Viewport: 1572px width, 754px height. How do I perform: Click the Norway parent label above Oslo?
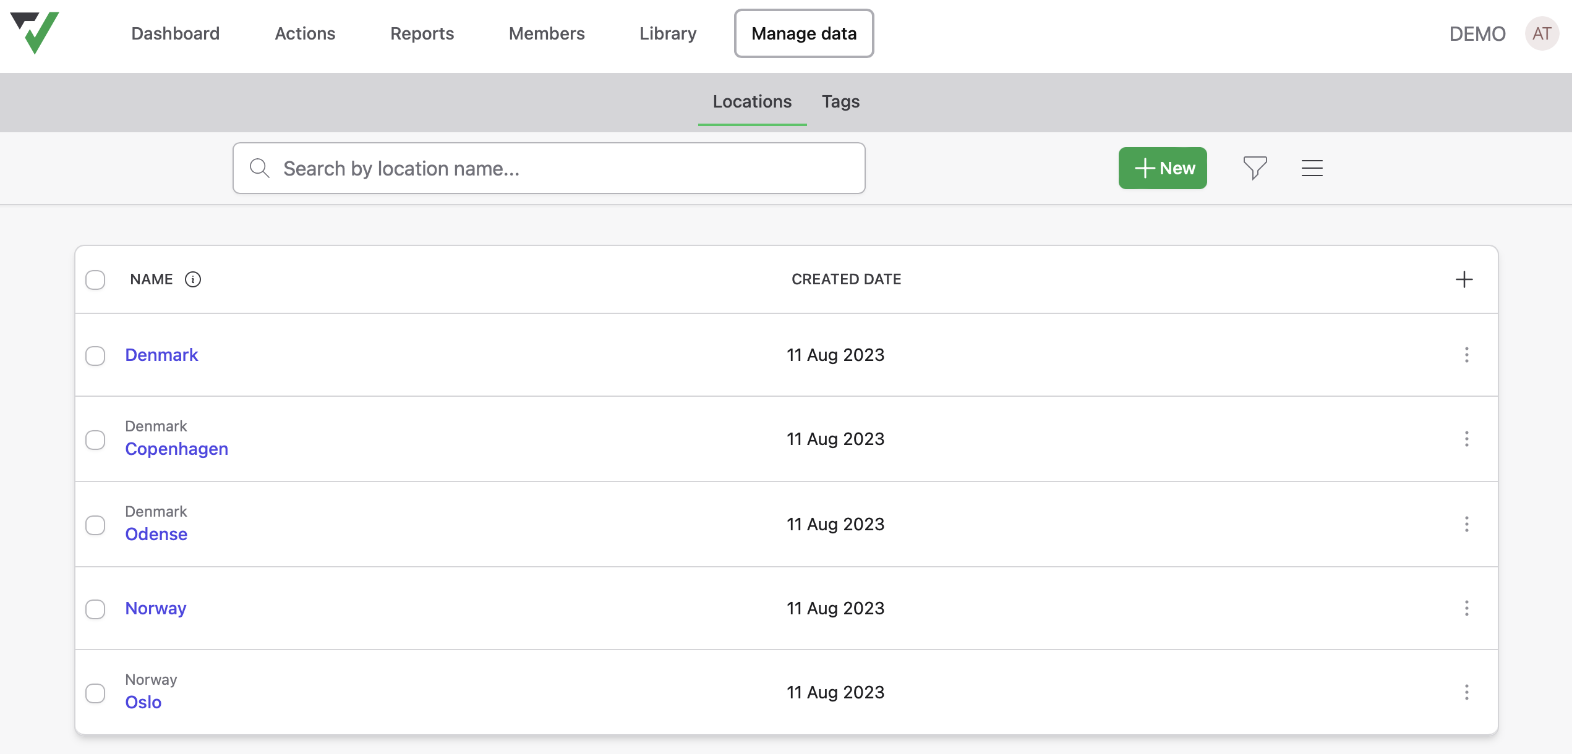151,680
